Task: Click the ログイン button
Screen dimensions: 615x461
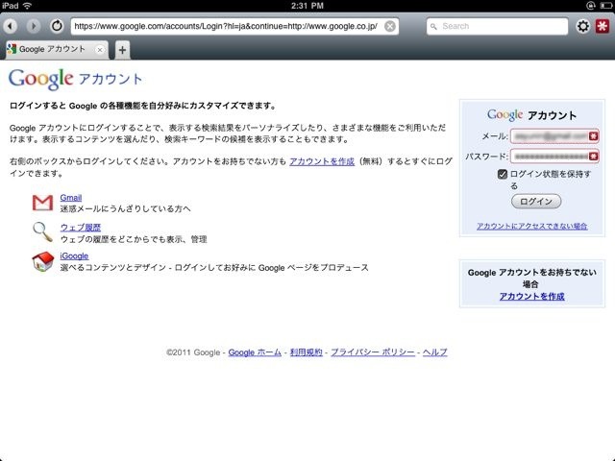Action: coord(536,202)
